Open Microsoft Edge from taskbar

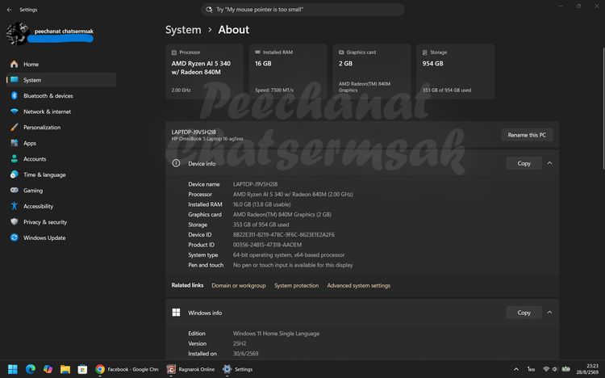click(x=31, y=369)
